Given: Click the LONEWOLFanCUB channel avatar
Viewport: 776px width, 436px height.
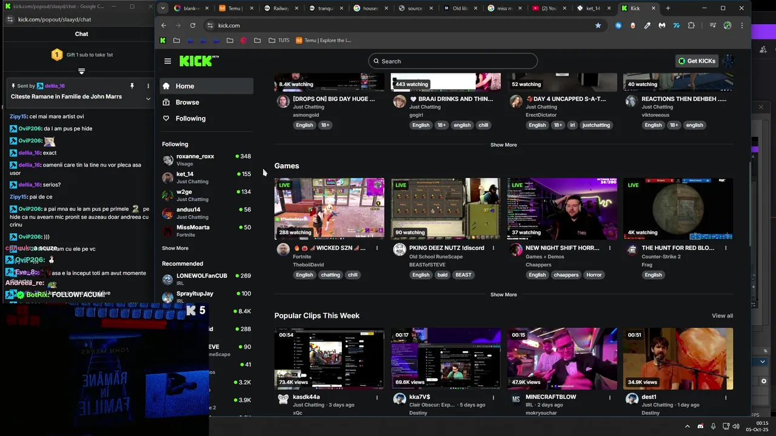Looking at the screenshot, I should [167, 279].
